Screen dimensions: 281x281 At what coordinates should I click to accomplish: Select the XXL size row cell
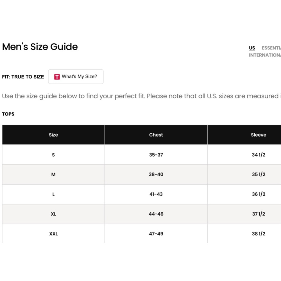(53, 234)
